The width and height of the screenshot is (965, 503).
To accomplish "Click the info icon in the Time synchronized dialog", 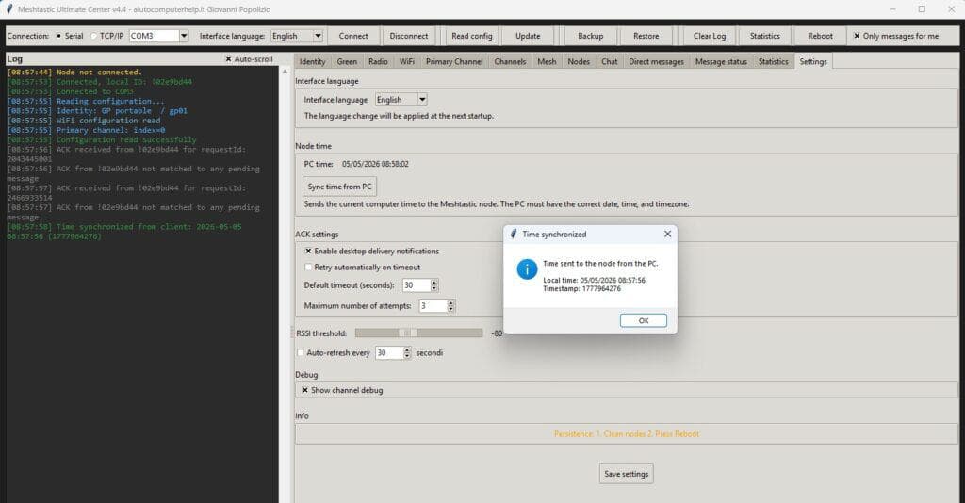I will [x=527, y=269].
